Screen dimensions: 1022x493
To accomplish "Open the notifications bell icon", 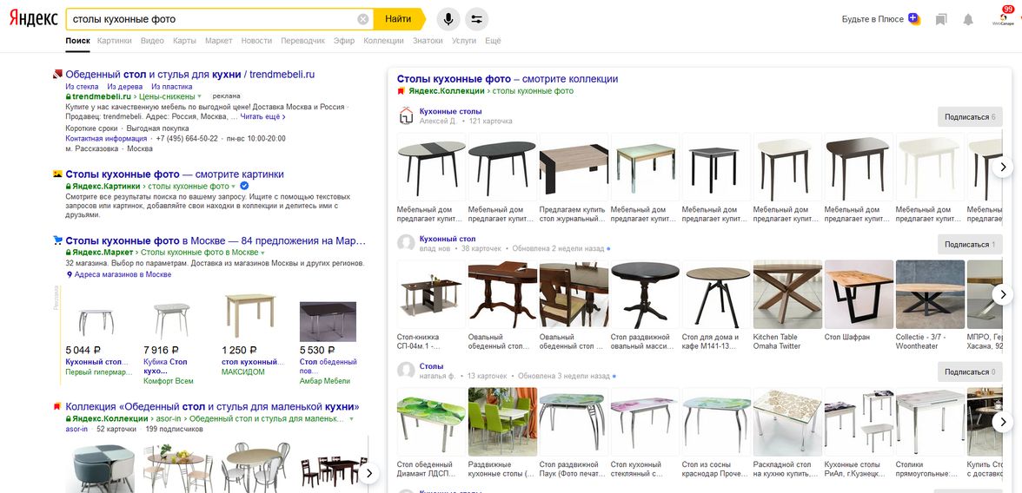I will (x=968, y=20).
